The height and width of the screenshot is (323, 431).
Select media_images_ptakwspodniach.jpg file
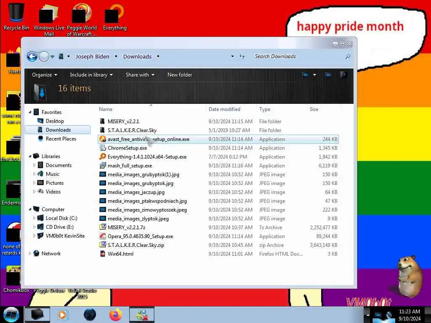pyautogui.click(x=147, y=201)
